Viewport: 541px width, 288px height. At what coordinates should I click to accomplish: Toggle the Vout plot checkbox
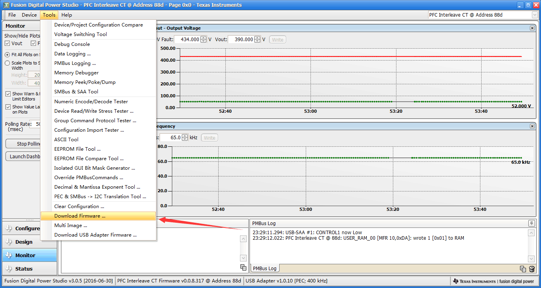(x=7, y=44)
